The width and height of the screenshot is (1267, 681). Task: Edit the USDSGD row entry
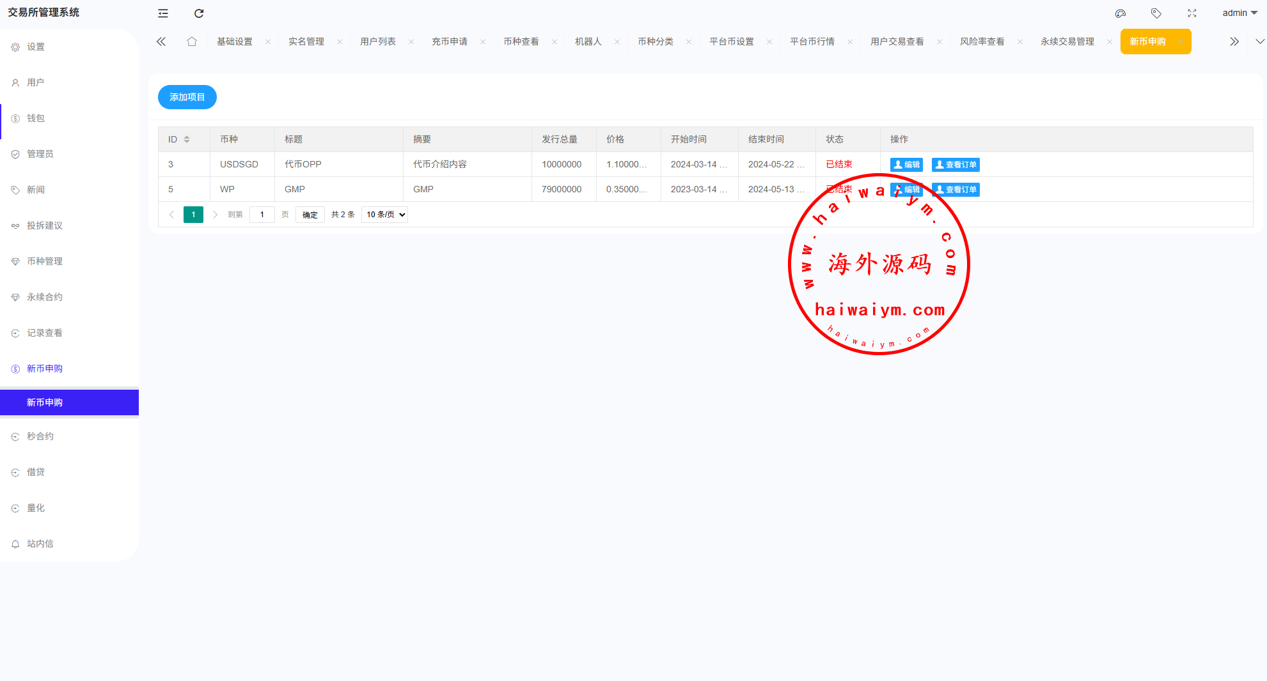pos(906,165)
